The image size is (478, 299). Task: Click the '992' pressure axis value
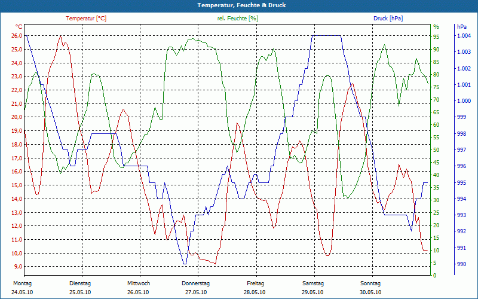461,231
